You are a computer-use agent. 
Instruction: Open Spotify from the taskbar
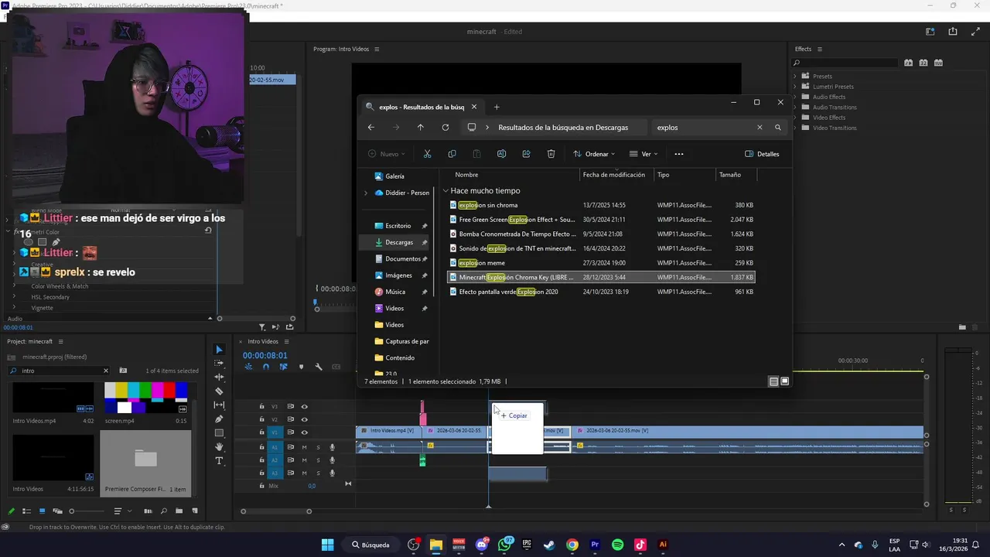pyautogui.click(x=617, y=545)
